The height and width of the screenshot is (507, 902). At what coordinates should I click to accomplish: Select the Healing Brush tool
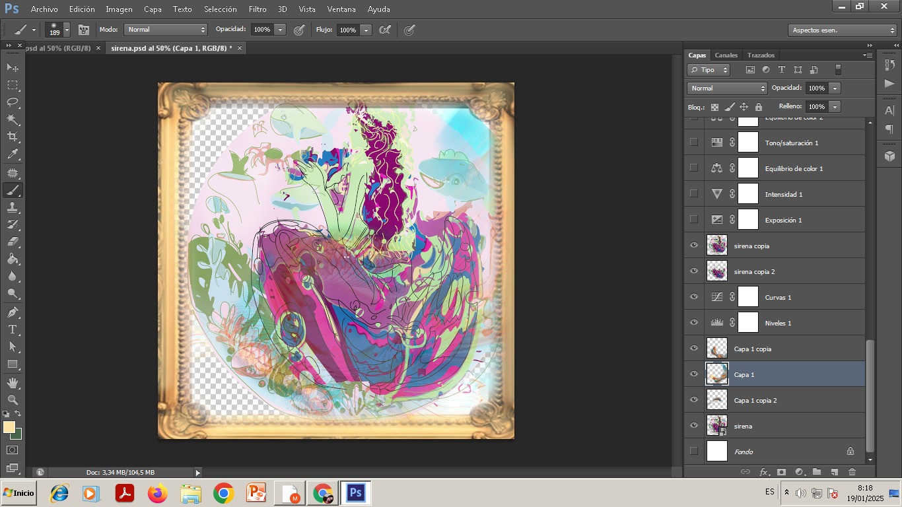[x=13, y=173]
